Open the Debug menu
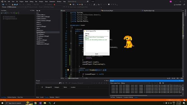 pyautogui.click(x=32, y=1)
